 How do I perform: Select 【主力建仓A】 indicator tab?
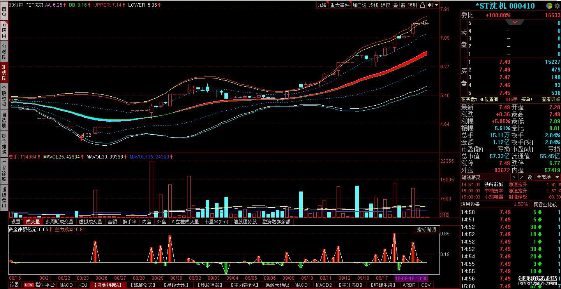coord(244,285)
